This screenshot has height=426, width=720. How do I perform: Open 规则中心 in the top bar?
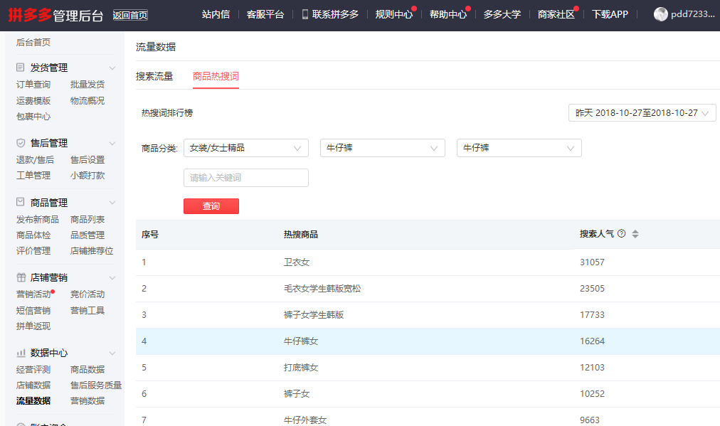(x=394, y=14)
